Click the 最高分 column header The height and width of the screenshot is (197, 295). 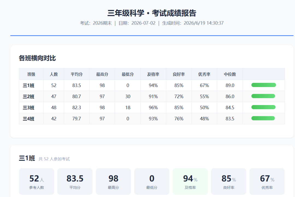click(102, 74)
